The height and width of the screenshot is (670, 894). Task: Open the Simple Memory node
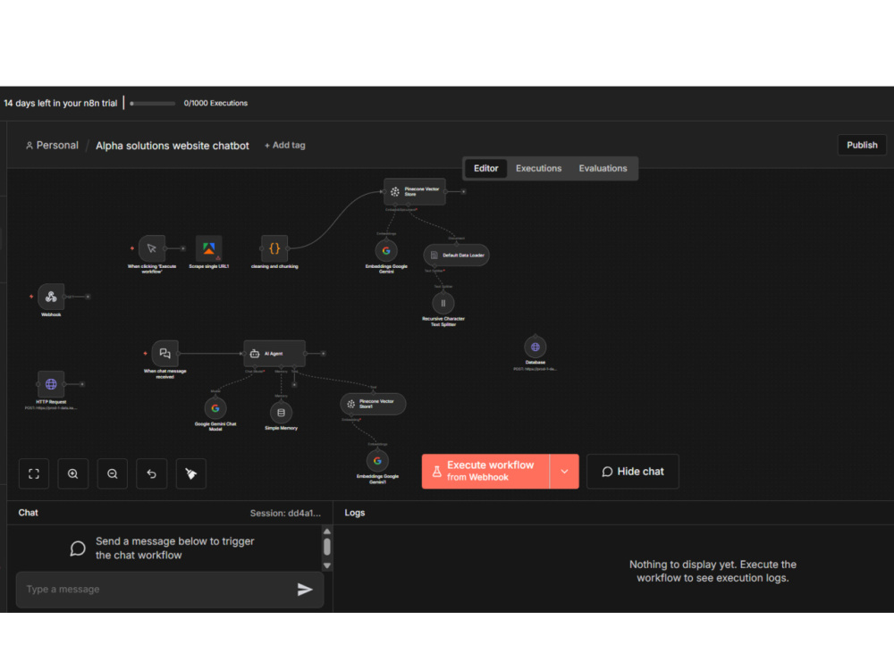pyautogui.click(x=281, y=413)
